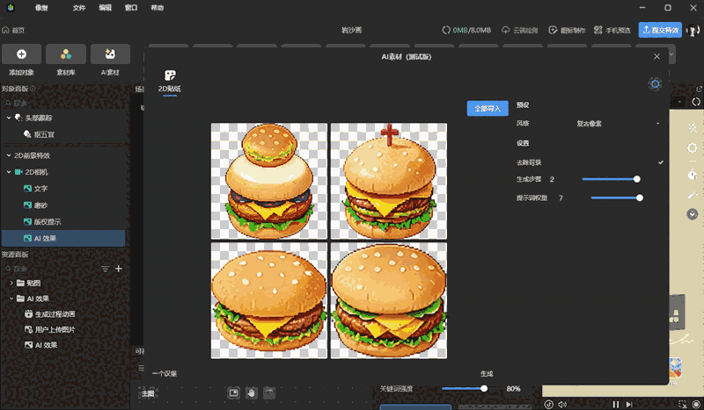Image resolution: width=704 pixels, height=410 pixels.
Task: Click the cloud detection (云端检测) icon
Action: click(507, 31)
